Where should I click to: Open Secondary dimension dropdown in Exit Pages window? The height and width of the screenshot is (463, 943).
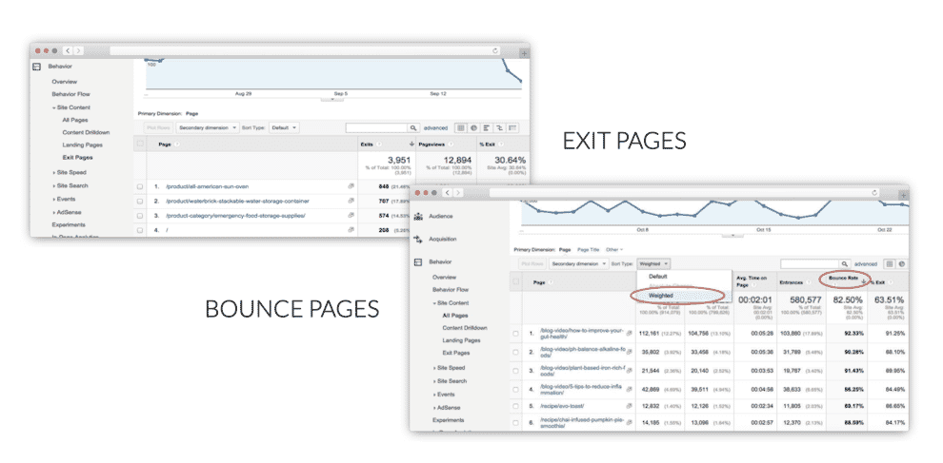208,128
